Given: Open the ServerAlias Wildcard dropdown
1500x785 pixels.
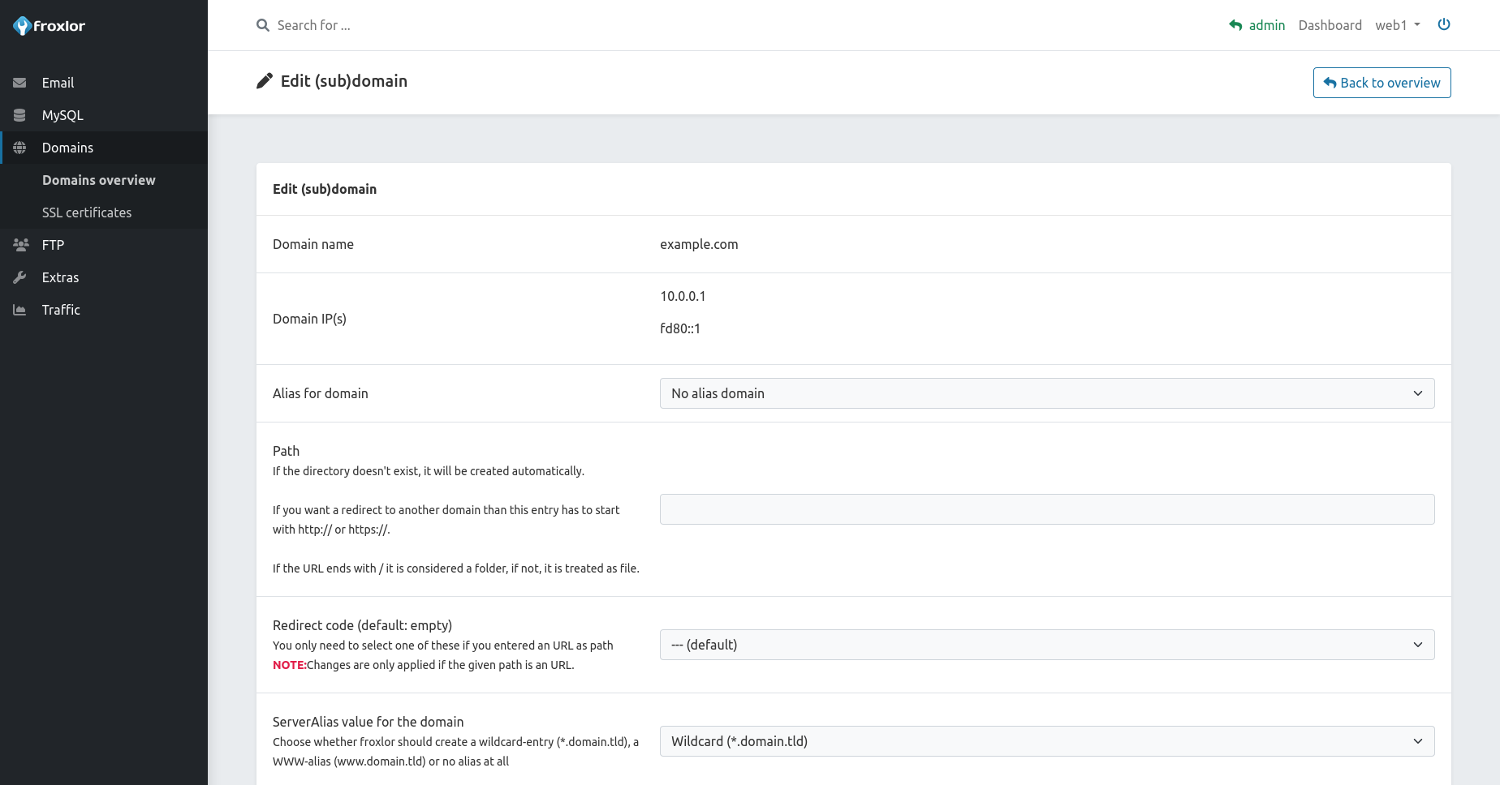Looking at the screenshot, I should 1046,741.
